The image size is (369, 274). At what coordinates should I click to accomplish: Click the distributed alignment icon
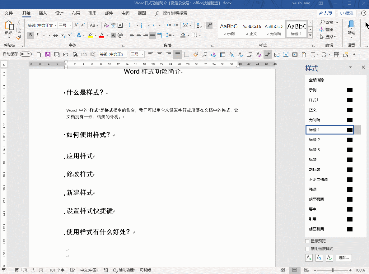pyautogui.click(x=159, y=35)
